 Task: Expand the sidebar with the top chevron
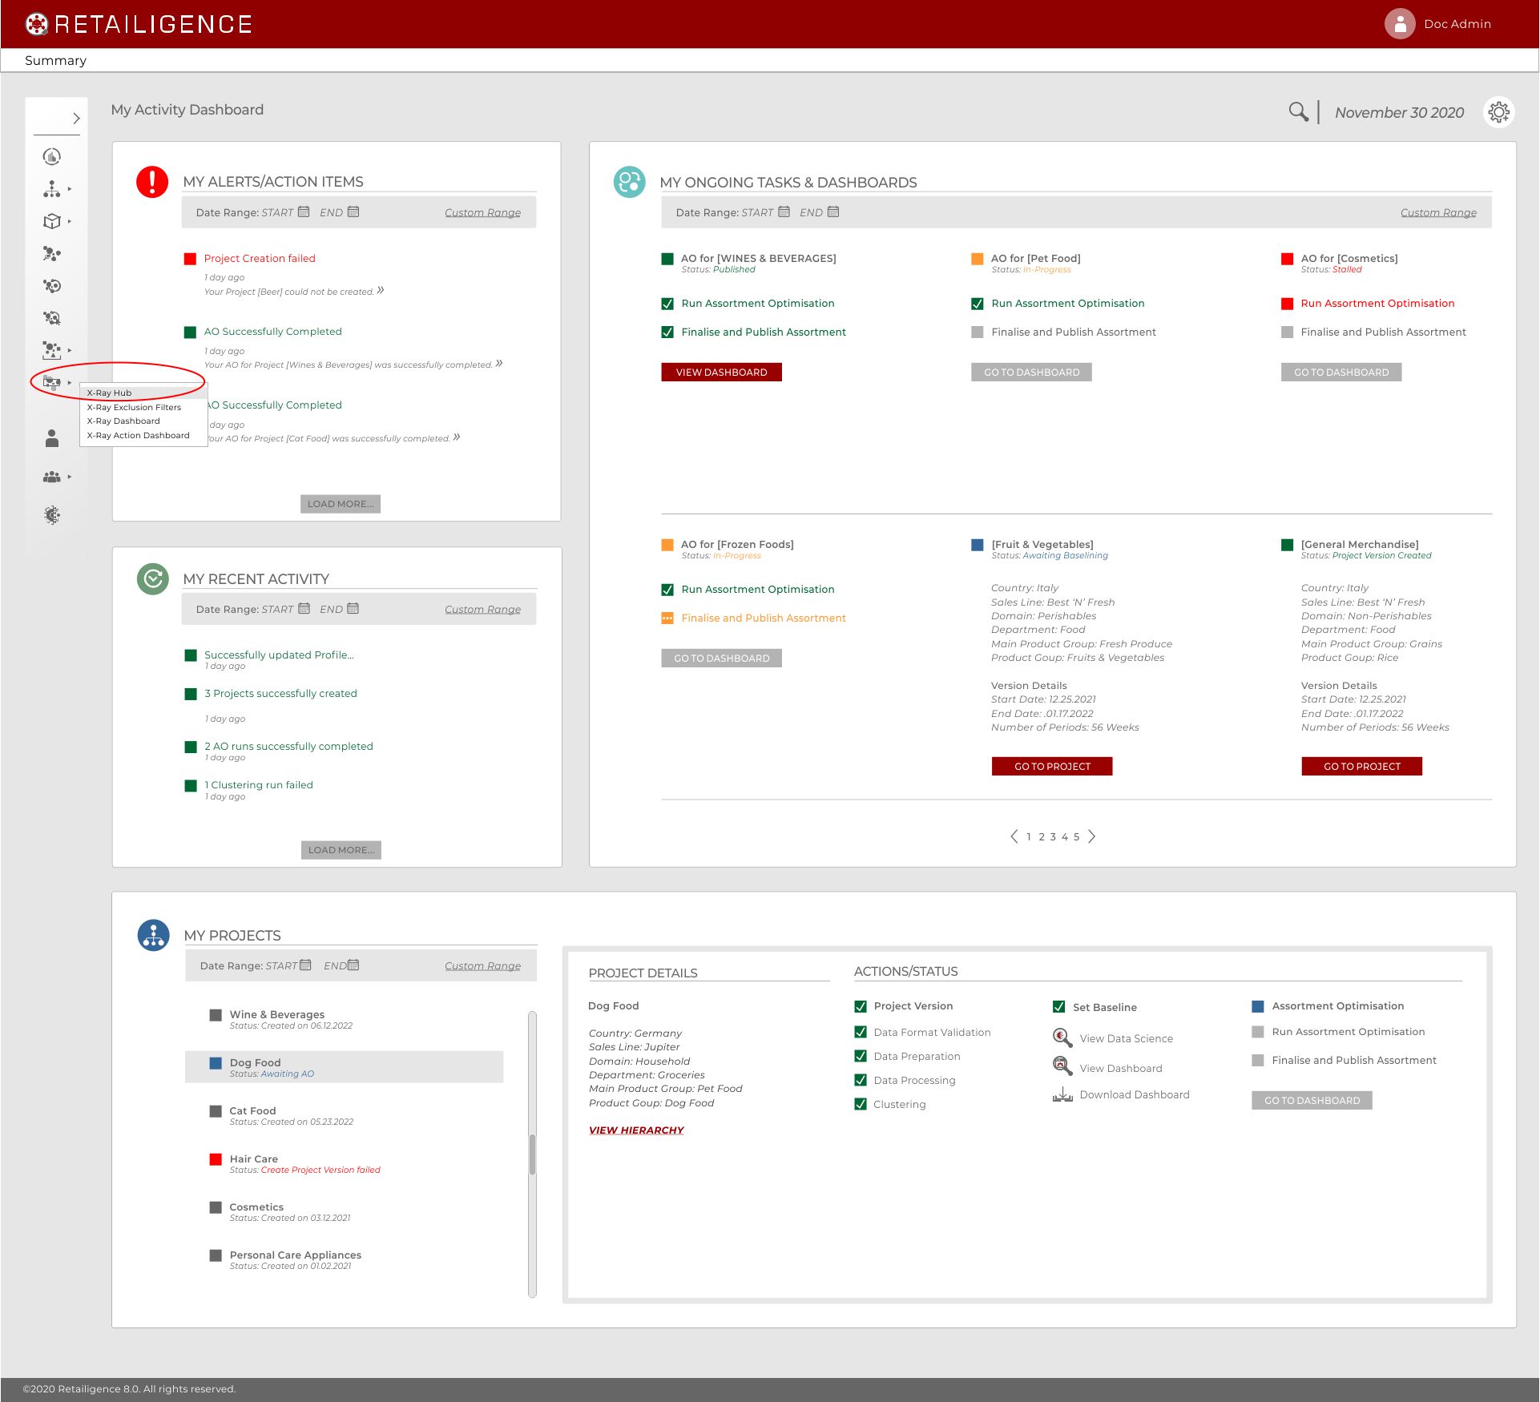point(76,119)
